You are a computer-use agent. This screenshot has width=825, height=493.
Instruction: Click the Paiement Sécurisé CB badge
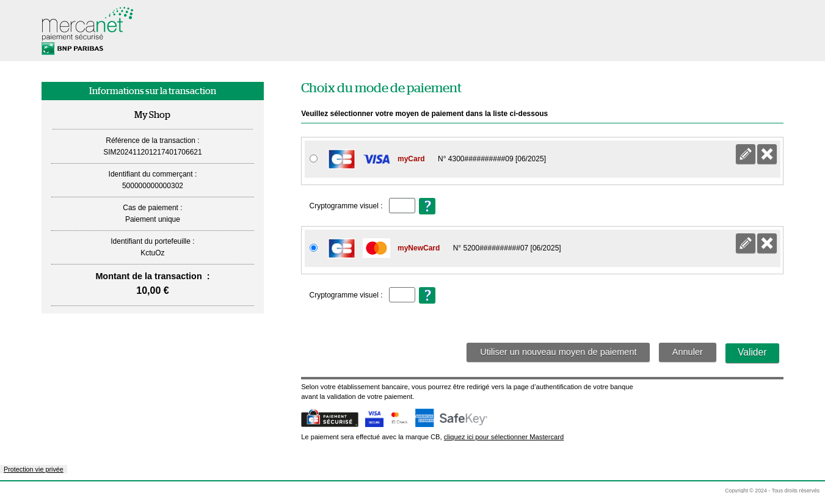point(330,418)
